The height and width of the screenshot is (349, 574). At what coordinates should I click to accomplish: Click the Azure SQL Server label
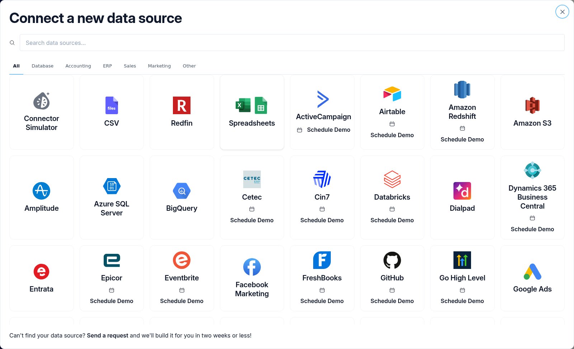click(x=112, y=208)
